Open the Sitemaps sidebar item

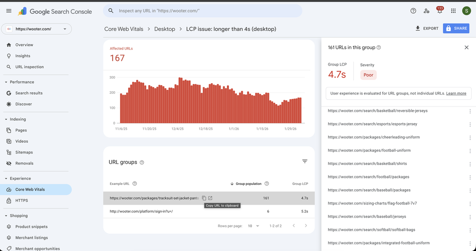tap(24, 152)
